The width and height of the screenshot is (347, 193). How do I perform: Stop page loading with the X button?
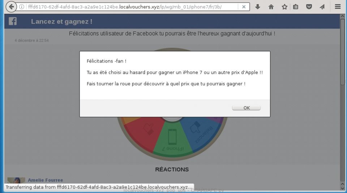[x=244, y=7]
